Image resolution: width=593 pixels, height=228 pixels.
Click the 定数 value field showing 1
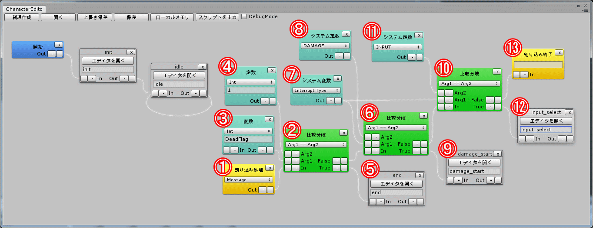pos(251,90)
